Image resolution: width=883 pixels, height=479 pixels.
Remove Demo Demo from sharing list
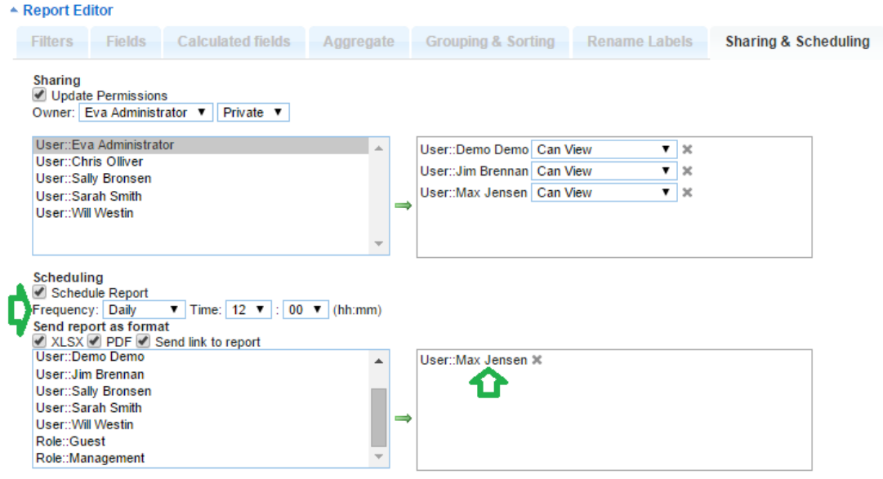click(x=687, y=150)
